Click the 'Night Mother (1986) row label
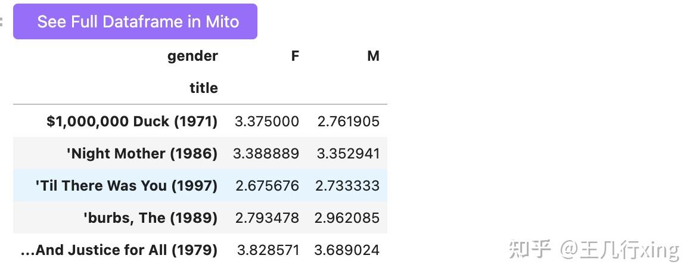Screen dimensions: 696x280 [142, 154]
